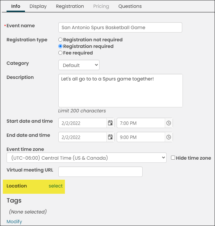Viewport: 215px width, 226px height.
Task: Switch to the Display tab
Action: (x=38, y=6)
